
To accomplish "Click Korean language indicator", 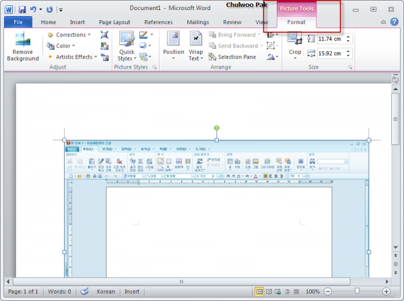I will pos(106,292).
